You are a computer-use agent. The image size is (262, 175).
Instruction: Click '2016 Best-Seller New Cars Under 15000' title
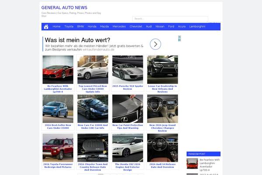coord(58,126)
